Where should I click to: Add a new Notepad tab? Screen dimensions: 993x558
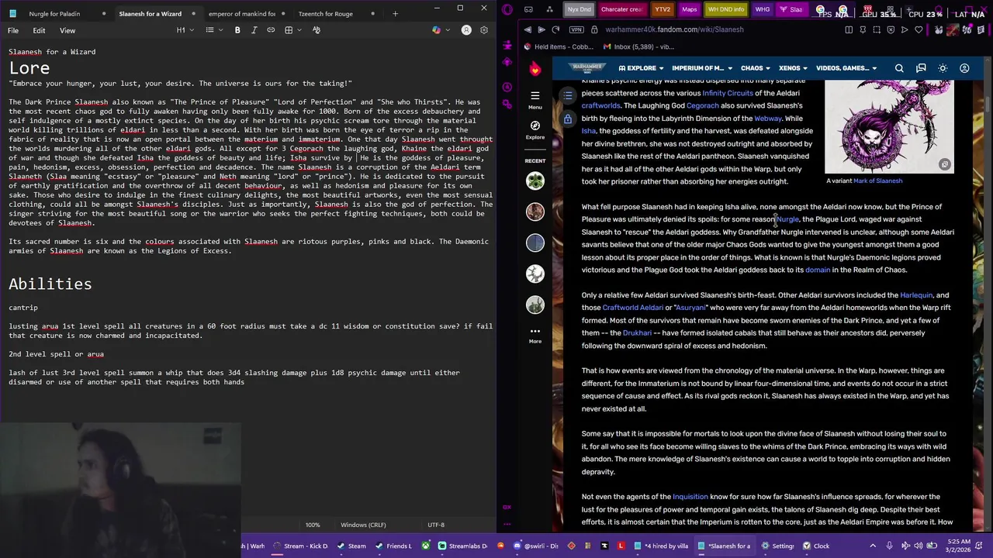[395, 13]
